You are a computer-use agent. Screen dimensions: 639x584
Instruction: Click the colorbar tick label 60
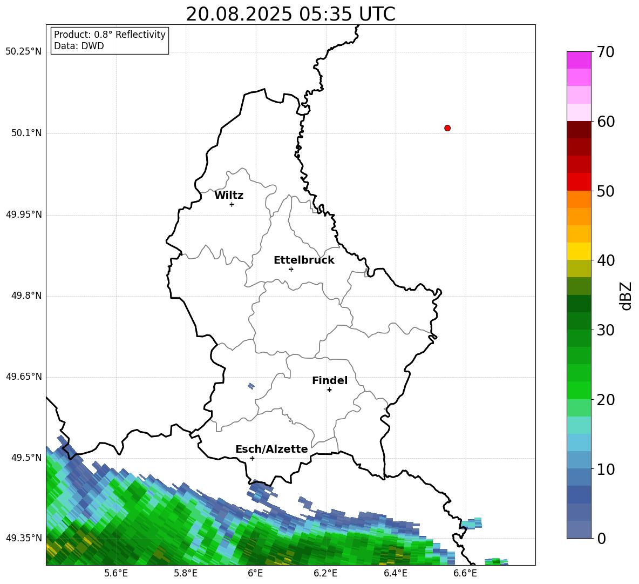click(606, 122)
